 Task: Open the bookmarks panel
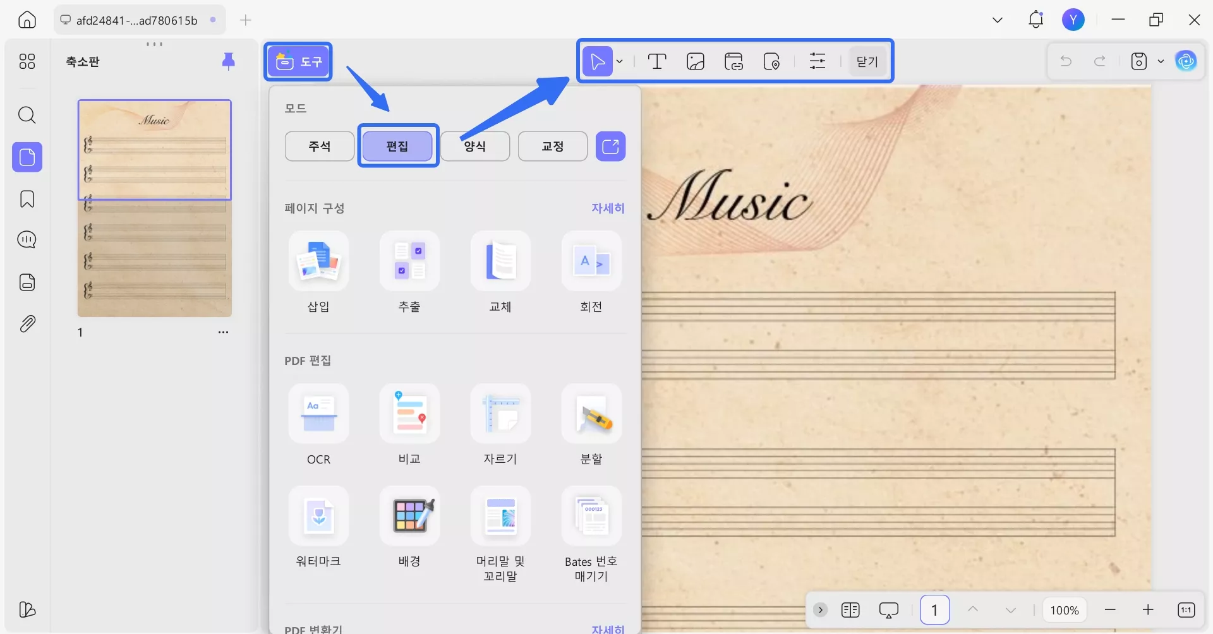point(27,199)
